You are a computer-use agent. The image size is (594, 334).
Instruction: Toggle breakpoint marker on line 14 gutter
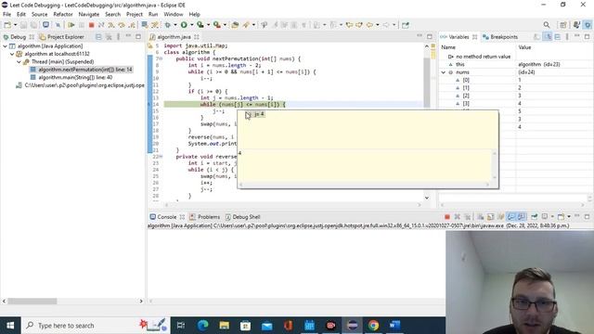pyautogui.click(x=149, y=104)
